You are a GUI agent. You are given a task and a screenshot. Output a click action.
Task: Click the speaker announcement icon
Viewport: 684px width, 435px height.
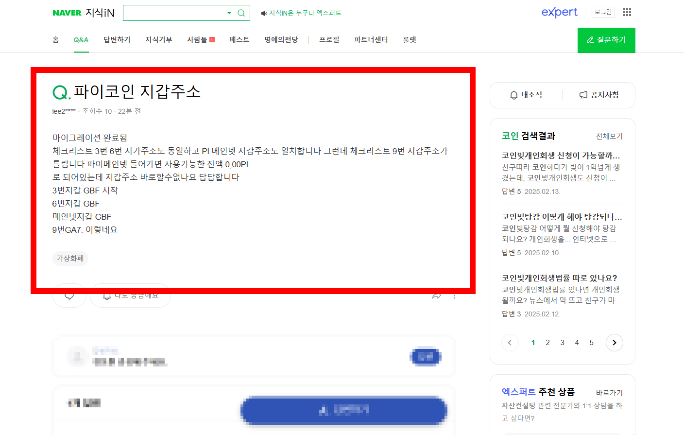pyautogui.click(x=264, y=13)
